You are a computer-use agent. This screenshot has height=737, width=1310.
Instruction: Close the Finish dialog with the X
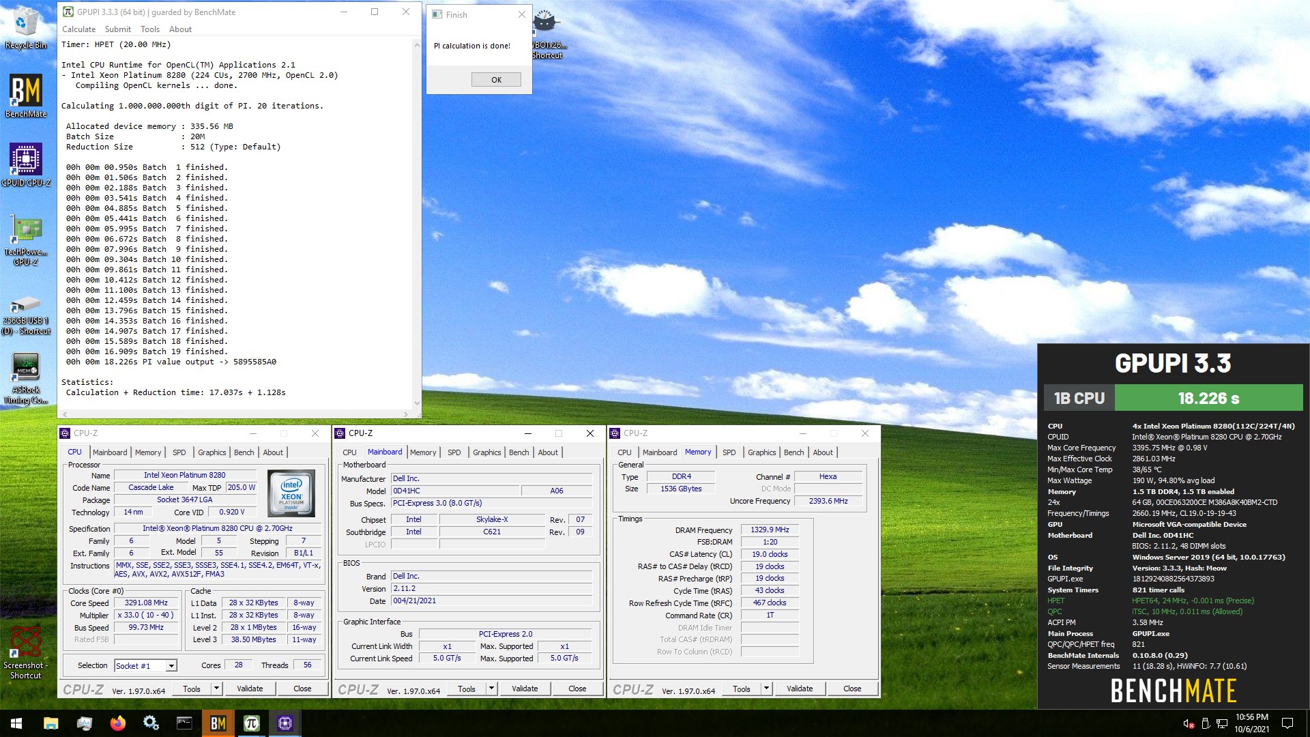[x=521, y=14]
